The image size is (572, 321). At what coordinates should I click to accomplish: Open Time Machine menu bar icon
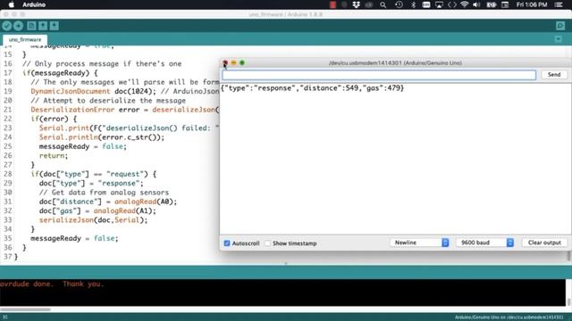coord(399,4)
